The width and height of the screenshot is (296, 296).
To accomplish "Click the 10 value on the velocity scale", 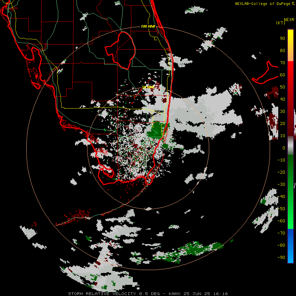I will [x=283, y=136].
